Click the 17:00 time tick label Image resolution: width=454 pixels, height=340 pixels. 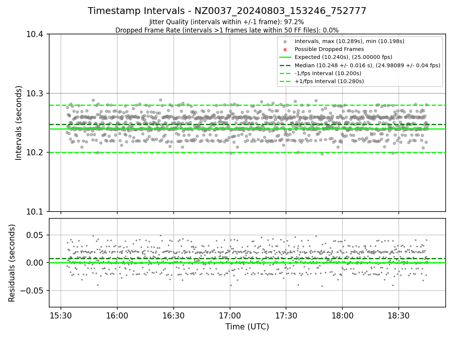point(230,315)
